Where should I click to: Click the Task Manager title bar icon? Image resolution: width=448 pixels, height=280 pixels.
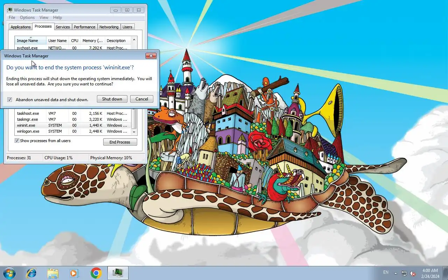[x=10, y=10]
